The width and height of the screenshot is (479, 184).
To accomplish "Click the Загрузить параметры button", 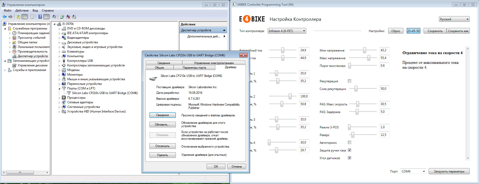I will coord(449,171).
